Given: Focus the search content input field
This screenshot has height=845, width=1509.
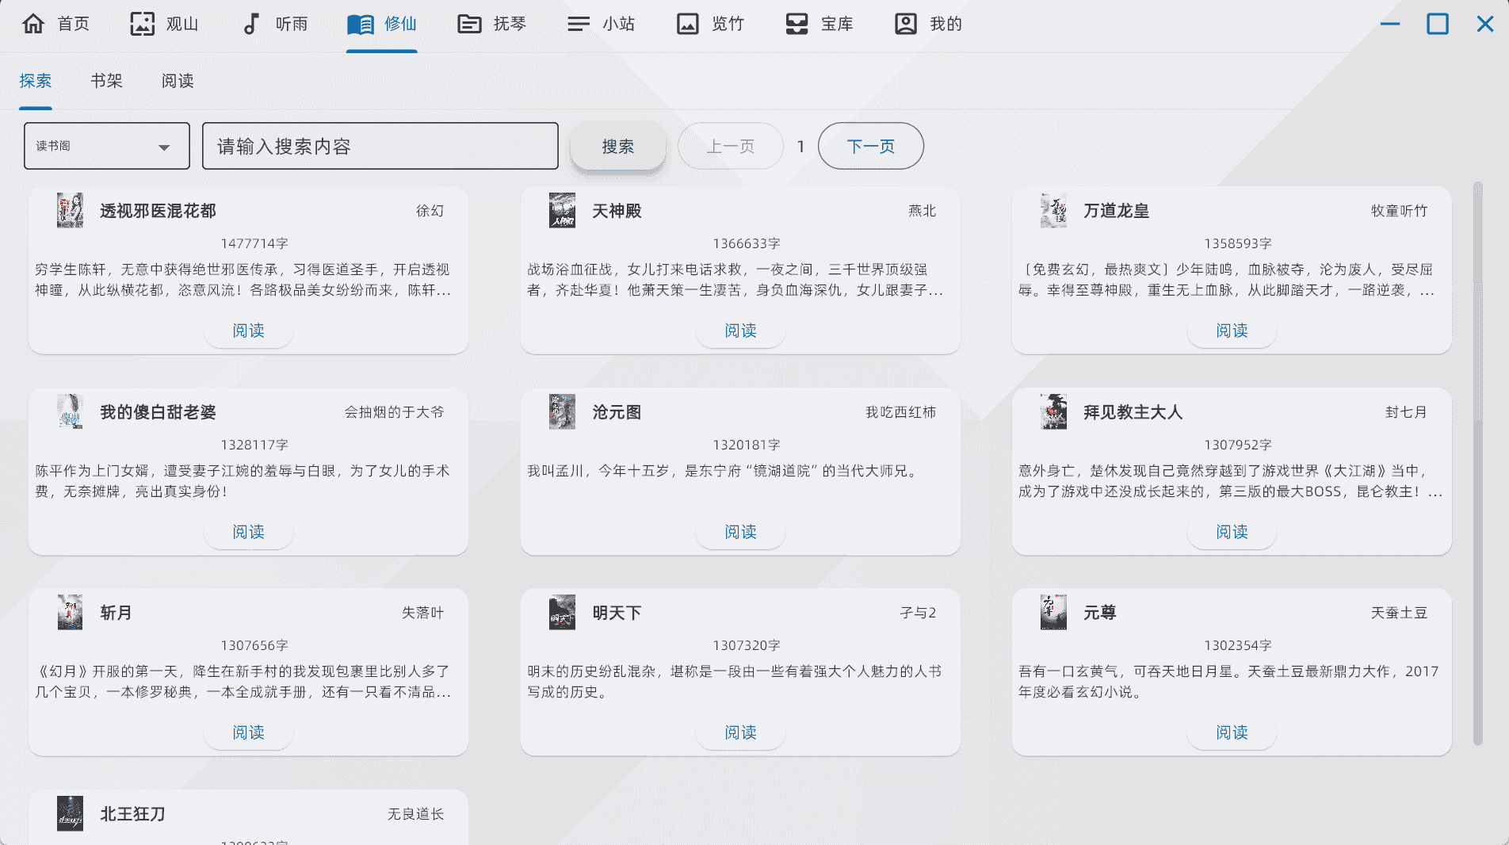Looking at the screenshot, I should point(380,147).
